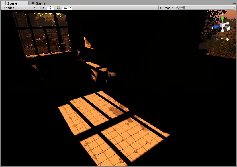Screen dimensions: 237x167
Task: Open the Gizmos dropdown
Action: click(x=166, y=8)
